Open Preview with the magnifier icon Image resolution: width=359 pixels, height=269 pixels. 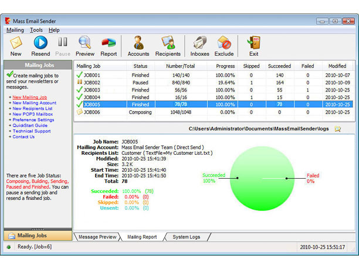[85, 43]
